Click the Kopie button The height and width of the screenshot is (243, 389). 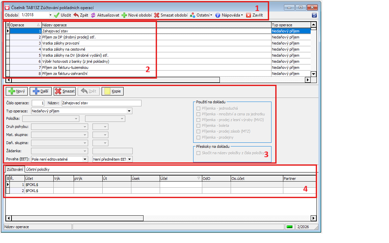pyautogui.click(x=113, y=91)
